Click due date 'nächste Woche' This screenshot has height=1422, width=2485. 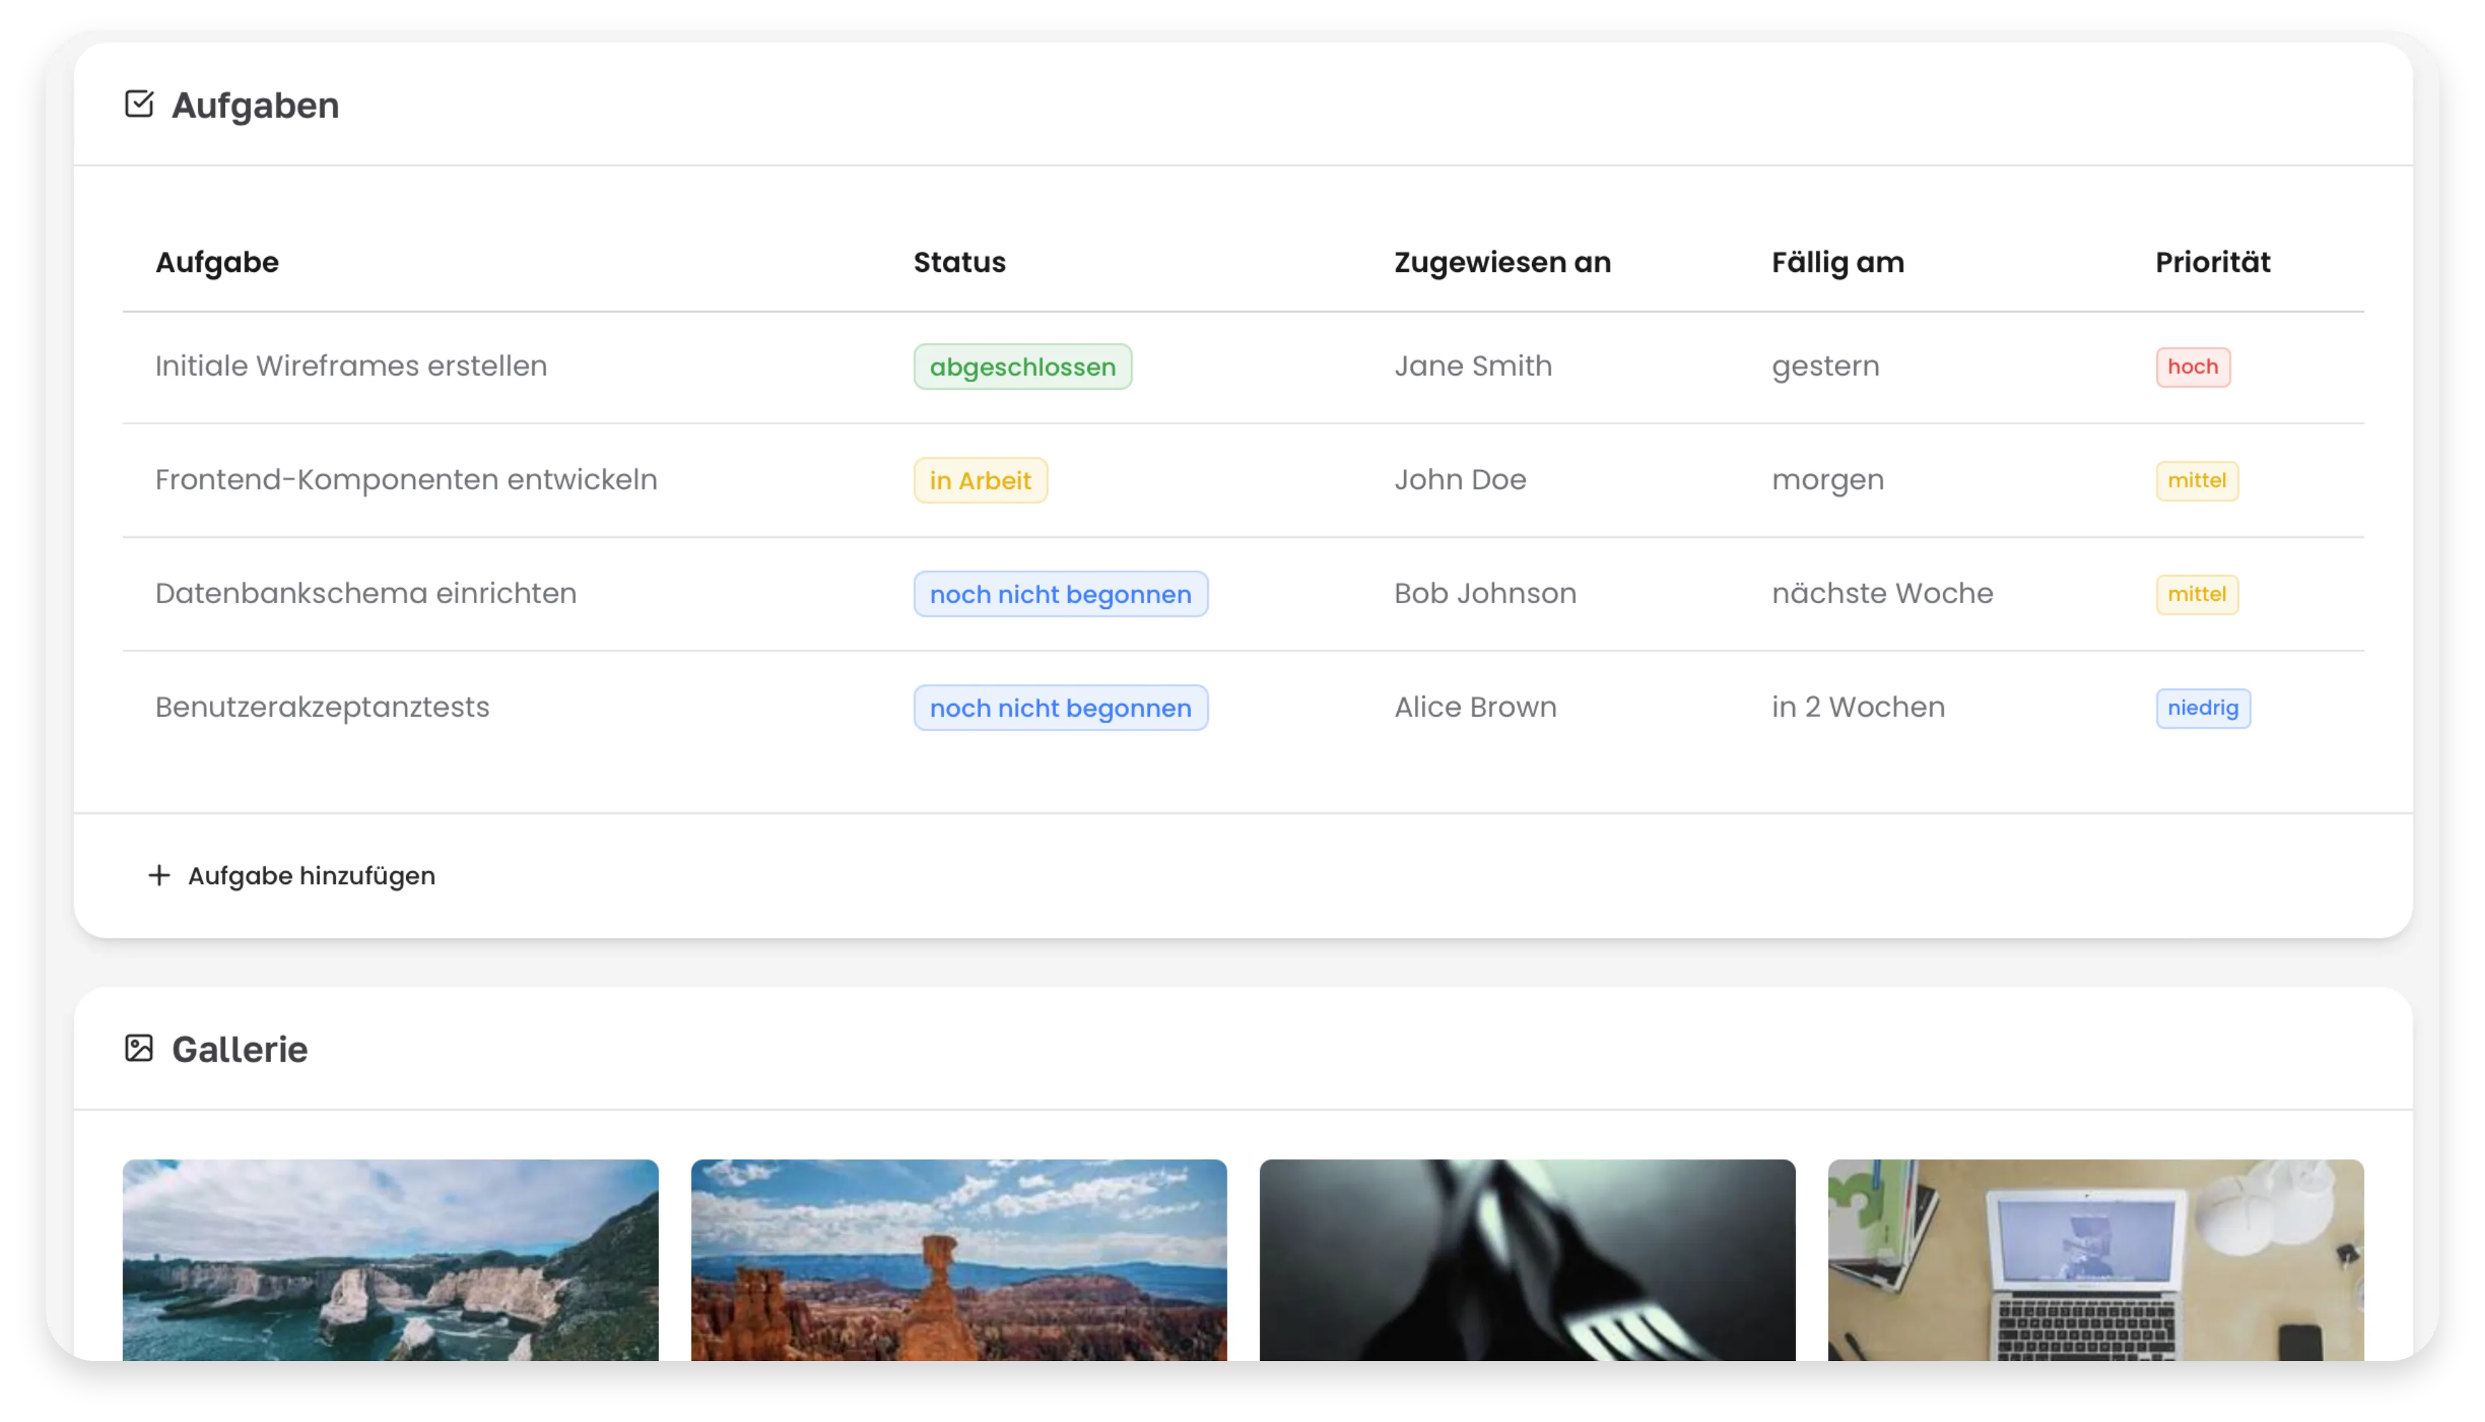1882,594
